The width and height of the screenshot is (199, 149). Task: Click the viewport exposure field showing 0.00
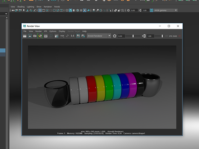(134, 10)
